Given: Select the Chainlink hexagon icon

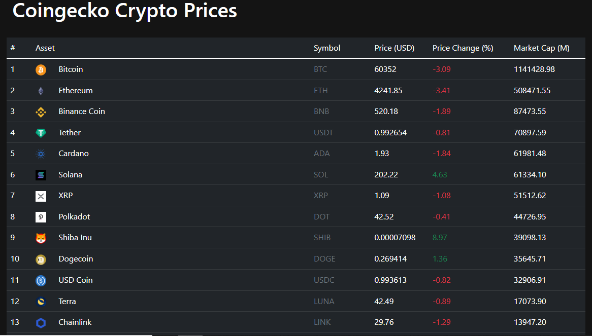Looking at the screenshot, I should pyautogui.click(x=41, y=323).
